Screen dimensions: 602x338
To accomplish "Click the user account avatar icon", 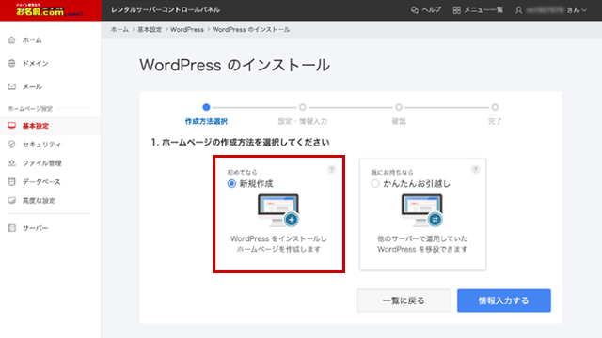I will [x=518, y=10].
